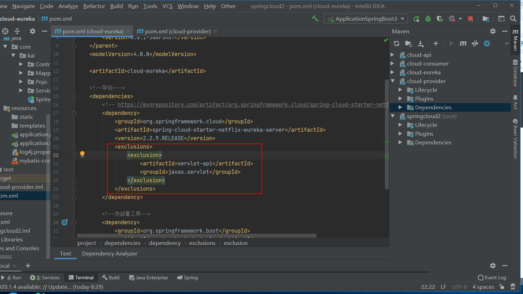Show more Maven toolbar actions chevron
The image size is (523, 294).
tap(507, 43)
